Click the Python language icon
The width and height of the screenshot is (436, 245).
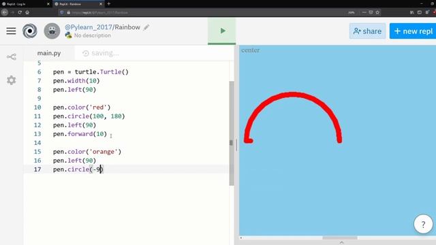[68, 35]
